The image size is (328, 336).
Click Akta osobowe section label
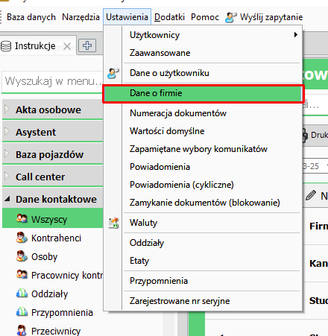point(48,110)
